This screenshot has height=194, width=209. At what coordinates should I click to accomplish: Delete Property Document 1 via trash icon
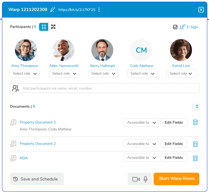tap(195, 122)
